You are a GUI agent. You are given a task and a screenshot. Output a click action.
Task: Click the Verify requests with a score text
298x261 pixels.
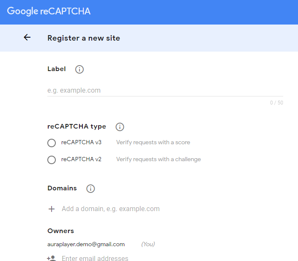pyautogui.click(x=153, y=142)
